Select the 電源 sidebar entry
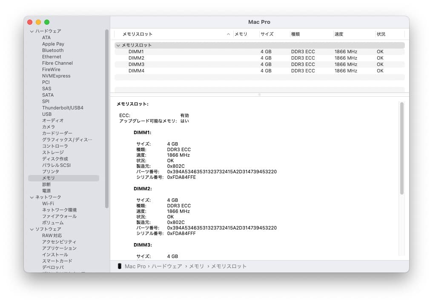This screenshot has height=304, width=433. (47, 190)
